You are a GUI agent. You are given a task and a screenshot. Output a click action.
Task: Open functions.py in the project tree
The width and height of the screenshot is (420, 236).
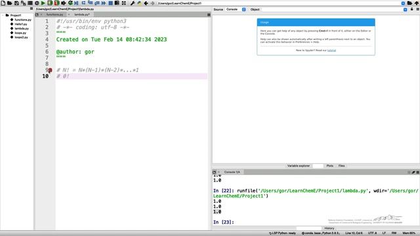[23, 20]
